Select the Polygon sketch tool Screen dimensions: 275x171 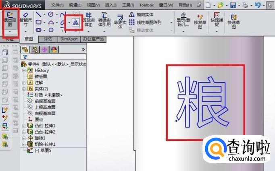[51, 30]
